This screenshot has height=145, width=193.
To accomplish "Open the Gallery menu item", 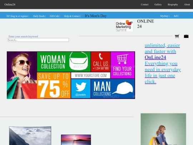I will (158, 4).
